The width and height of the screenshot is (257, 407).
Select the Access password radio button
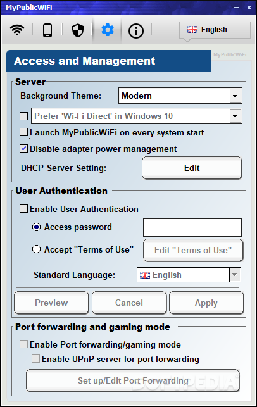[36, 227]
